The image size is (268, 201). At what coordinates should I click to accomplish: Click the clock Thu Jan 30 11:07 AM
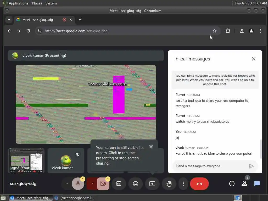250,3
